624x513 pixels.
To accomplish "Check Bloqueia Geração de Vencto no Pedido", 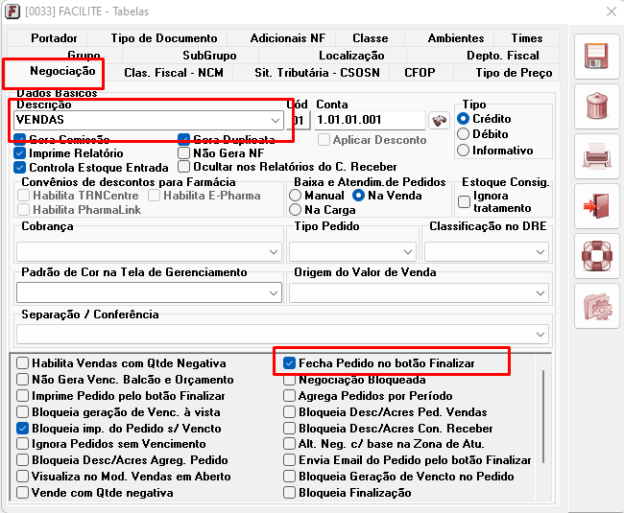I will point(289,476).
